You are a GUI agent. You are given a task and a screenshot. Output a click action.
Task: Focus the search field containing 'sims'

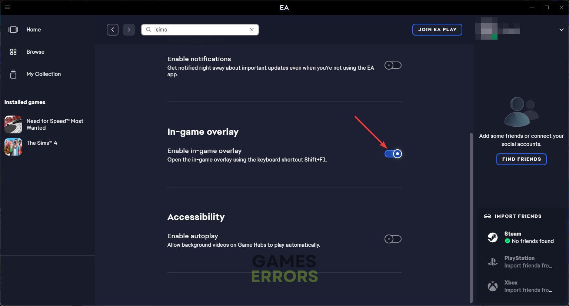pos(200,30)
